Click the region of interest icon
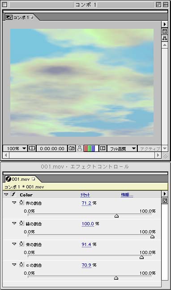 pyautogui.click(x=103, y=148)
